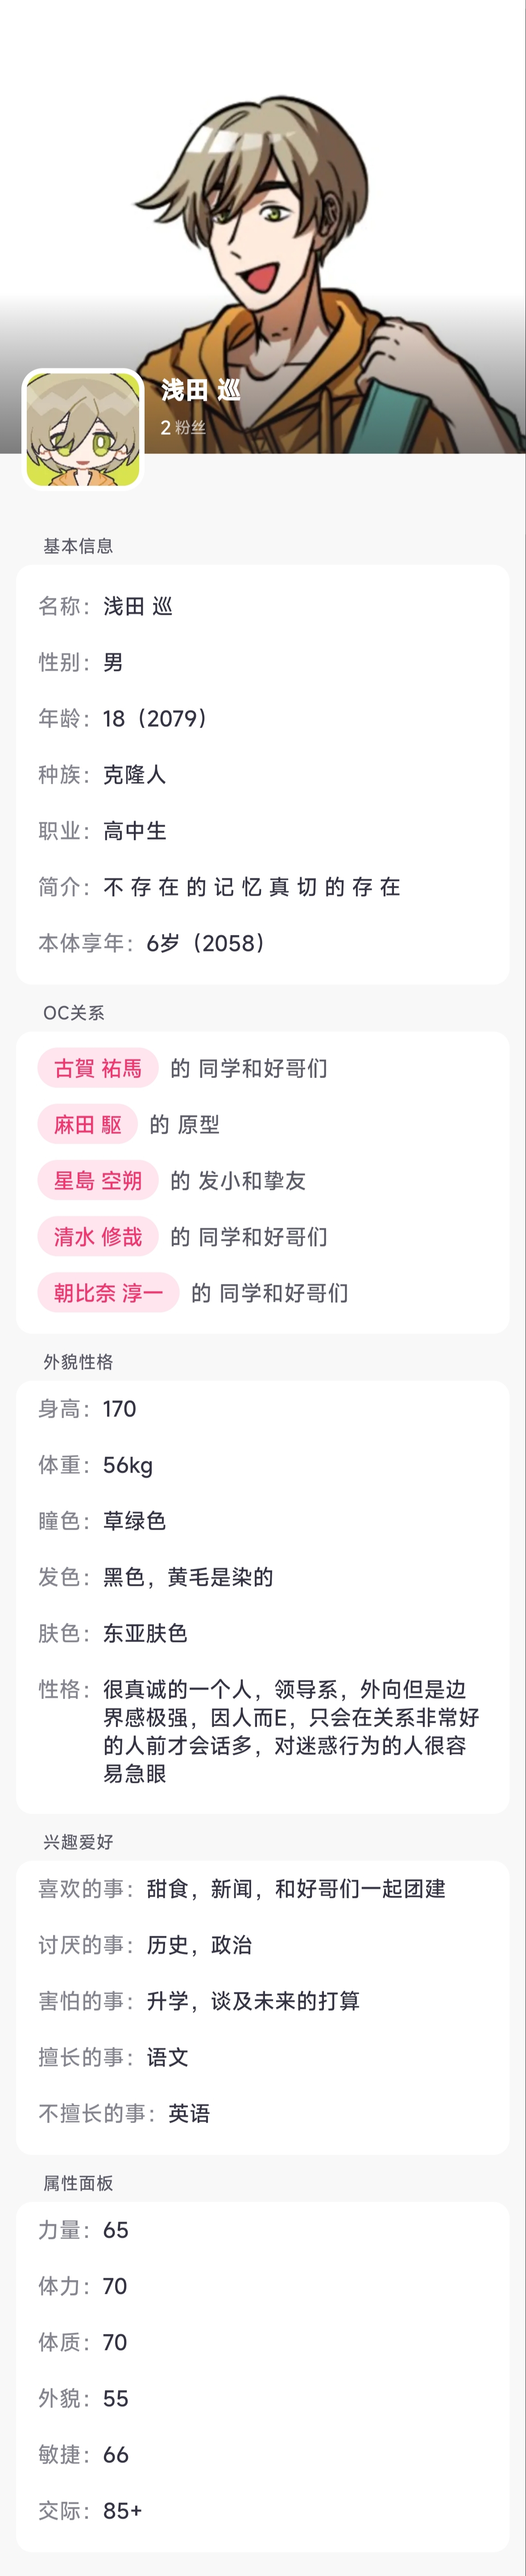Open related OC tag 朝比奈 淳一
The height and width of the screenshot is (2576, 526).
[x=109, y=1292]
